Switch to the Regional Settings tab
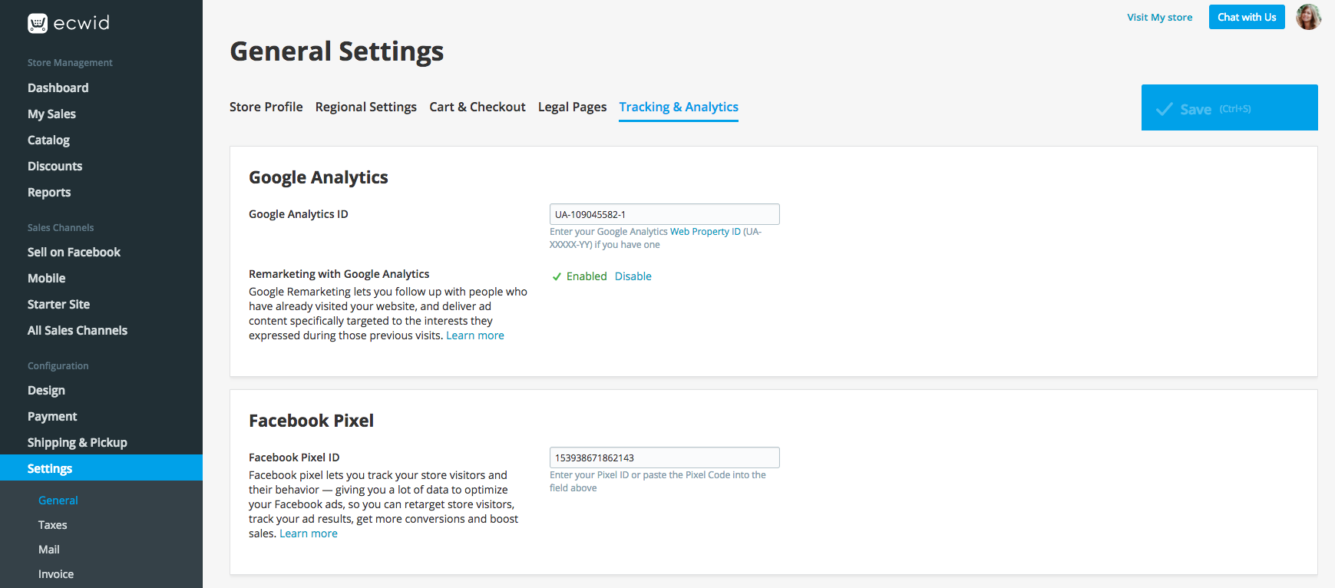The height and width of the screenshot is (588, 1335). point(366,107)
